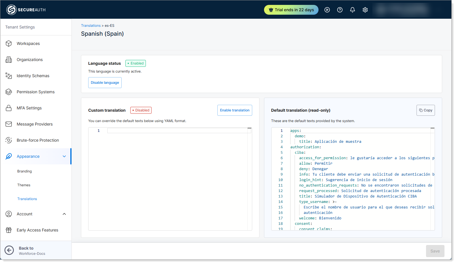Open the notifications bell icon

pos(352,10)
